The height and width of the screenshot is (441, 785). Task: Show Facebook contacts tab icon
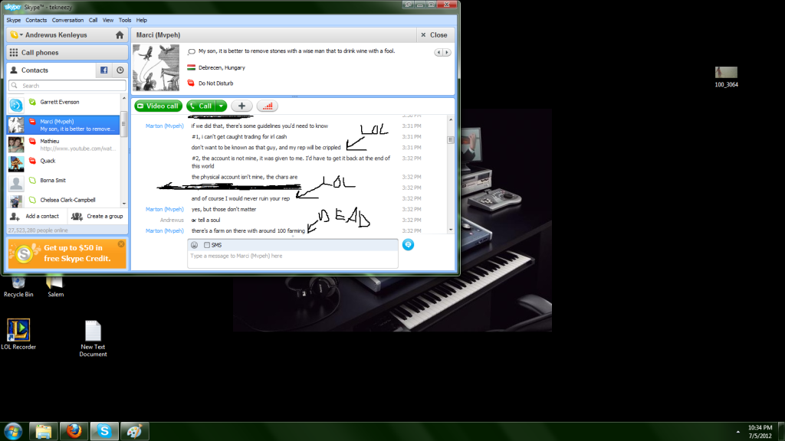(103, 70)
